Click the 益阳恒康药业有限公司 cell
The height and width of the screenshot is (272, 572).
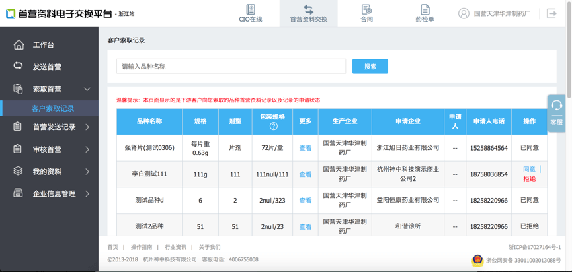[x=408, y=200]
